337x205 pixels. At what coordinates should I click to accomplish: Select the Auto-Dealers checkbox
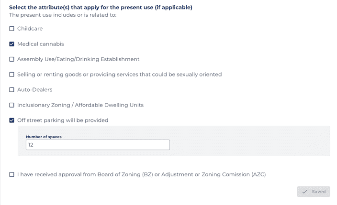pos(12,90)
